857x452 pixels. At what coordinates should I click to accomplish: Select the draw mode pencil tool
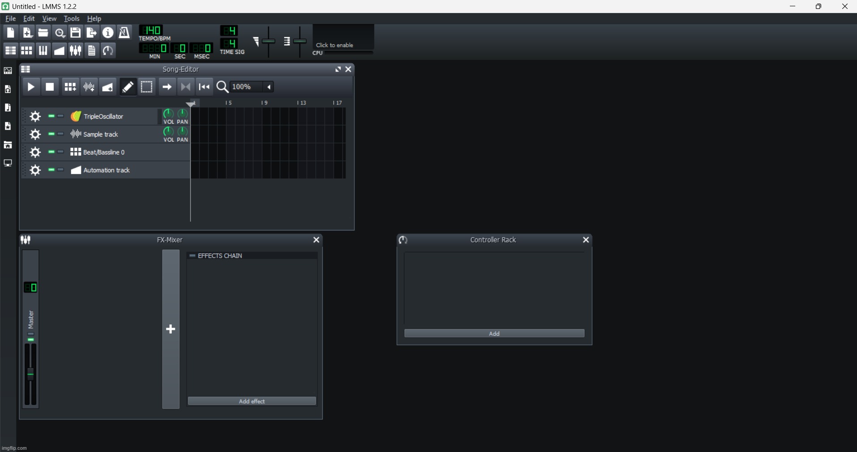[128, 87]
